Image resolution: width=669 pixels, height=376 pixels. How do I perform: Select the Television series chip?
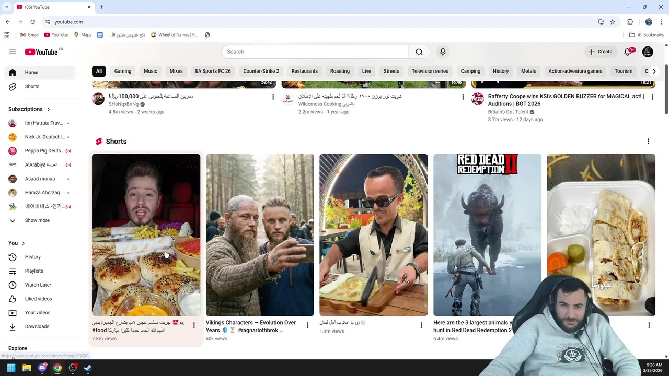click(x=430, y=71)
